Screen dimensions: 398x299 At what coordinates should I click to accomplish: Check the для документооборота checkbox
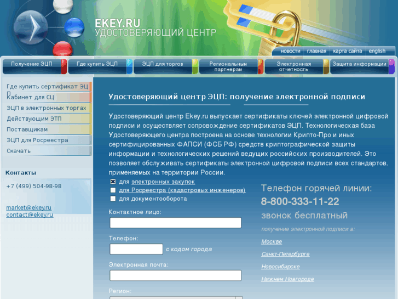[x=113, y=199]
